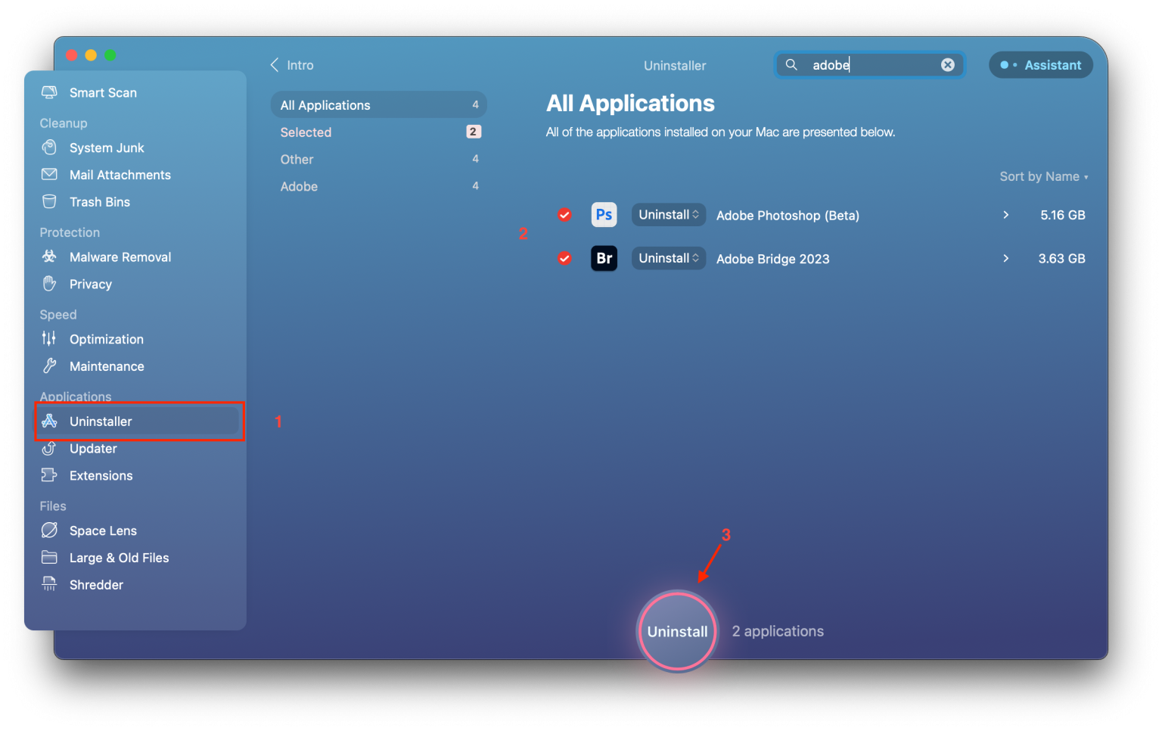Open the Privacy hand icon
The image size is (1162, 731).
(49, 284)
